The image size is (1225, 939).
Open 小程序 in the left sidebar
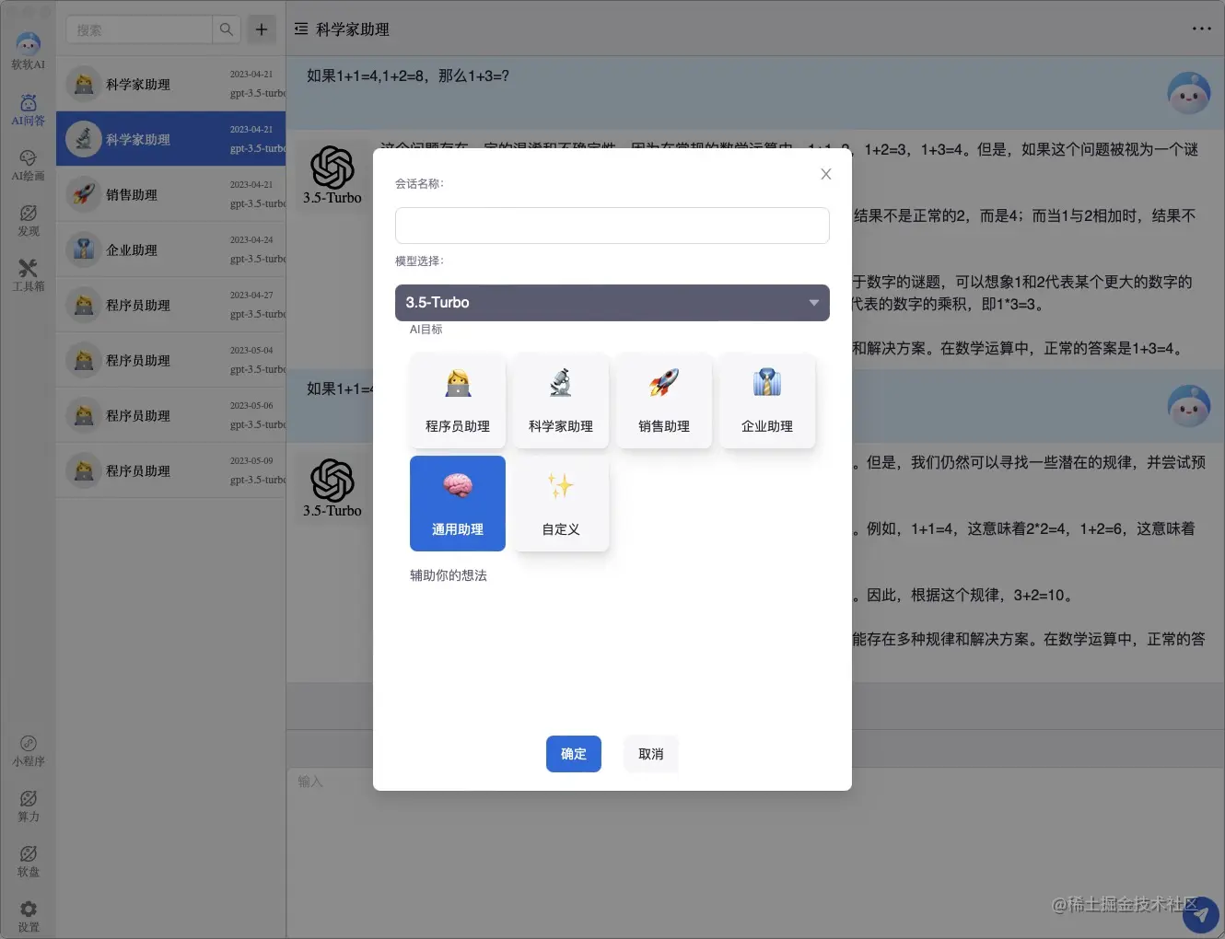point(28,751)
